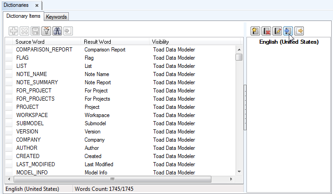Switch to the Keywords tab

(x=56, y=17)
